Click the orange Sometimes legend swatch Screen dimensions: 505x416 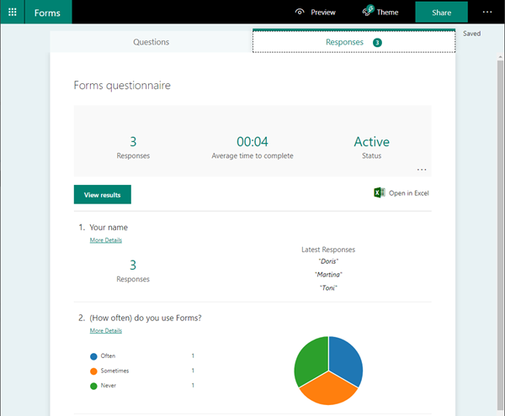coord(93,371)
